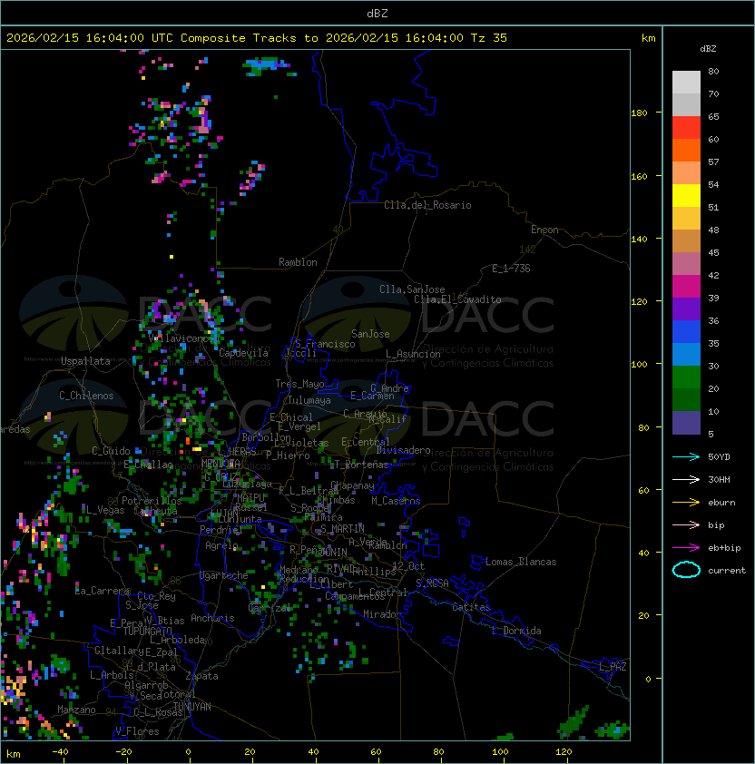
Task: Click the 'Uspallata' map label
Action: pyautogui.click(x=85, y=361)
